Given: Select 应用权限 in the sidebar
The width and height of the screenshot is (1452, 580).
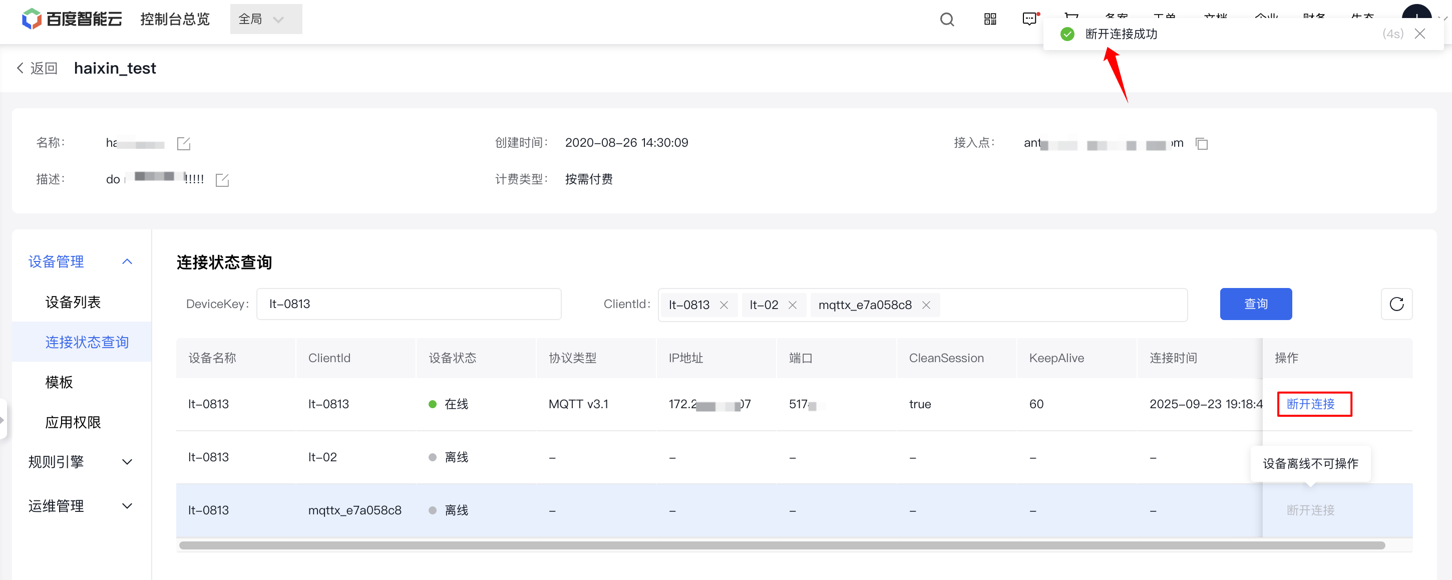Looking at the screenshot, I should (x=73, y=422).
